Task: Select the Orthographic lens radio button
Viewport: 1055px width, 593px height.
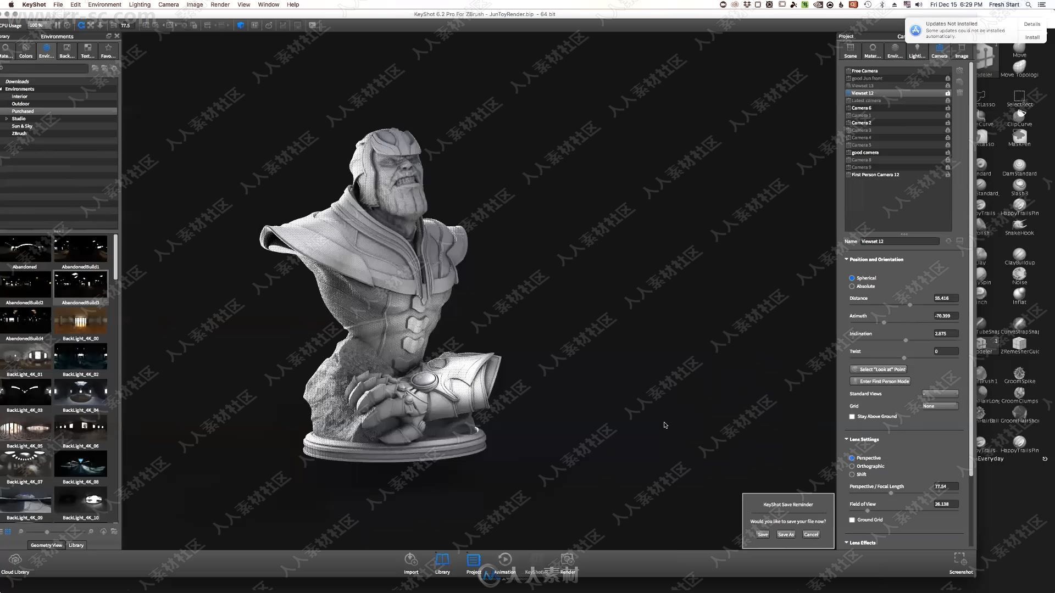Action: pyautogui.click(x=852, y=466)
